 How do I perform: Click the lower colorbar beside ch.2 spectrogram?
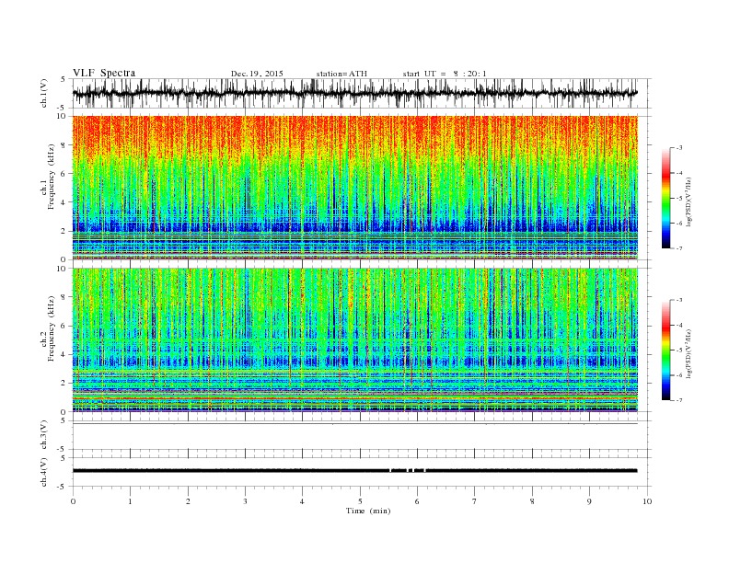click(665, 350)
